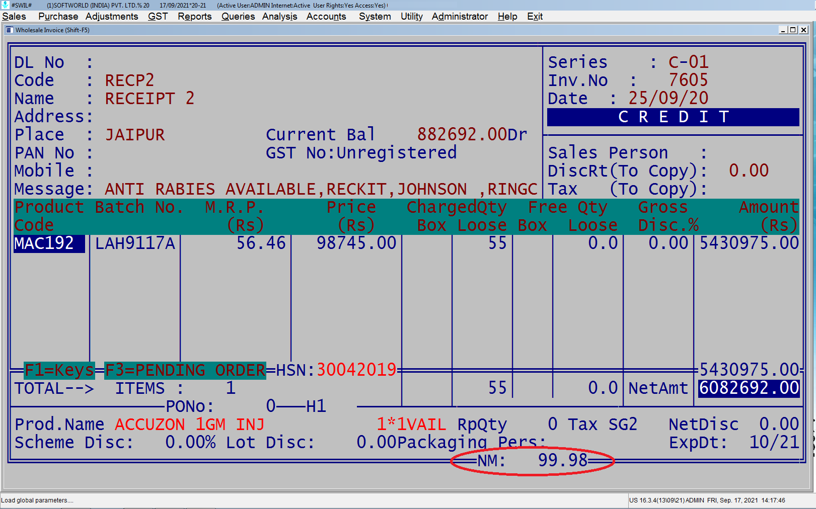The image size is (816, 509).
Task: Click the date value 25/09/20
Action: (x=668, y=99)
